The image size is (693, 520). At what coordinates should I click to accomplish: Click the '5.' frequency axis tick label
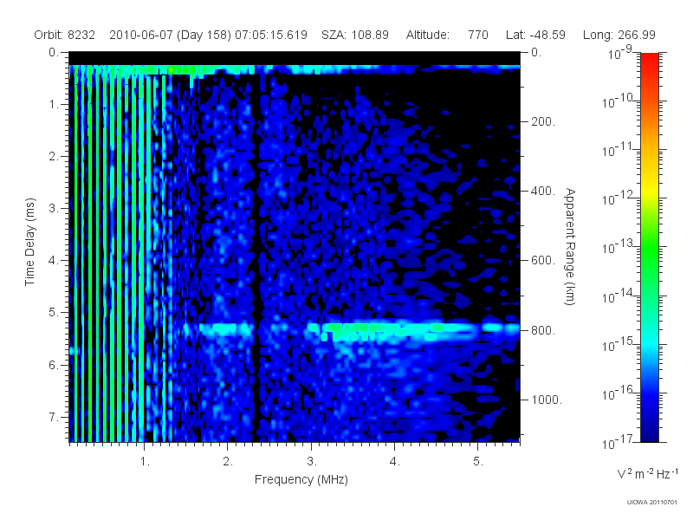[478, 462]
